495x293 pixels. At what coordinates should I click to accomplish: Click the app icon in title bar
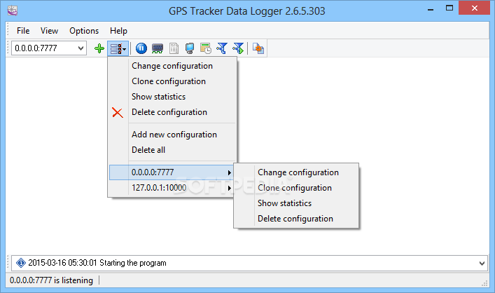[13, 11]
